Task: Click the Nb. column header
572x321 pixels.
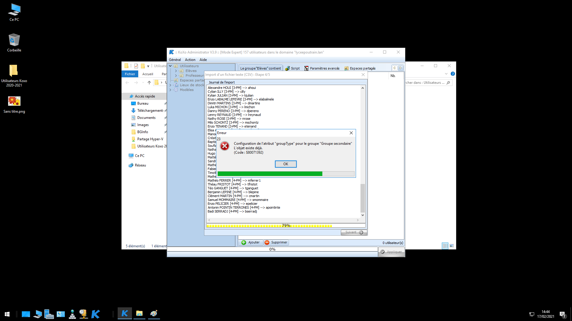Action: (x=393, y=76)
